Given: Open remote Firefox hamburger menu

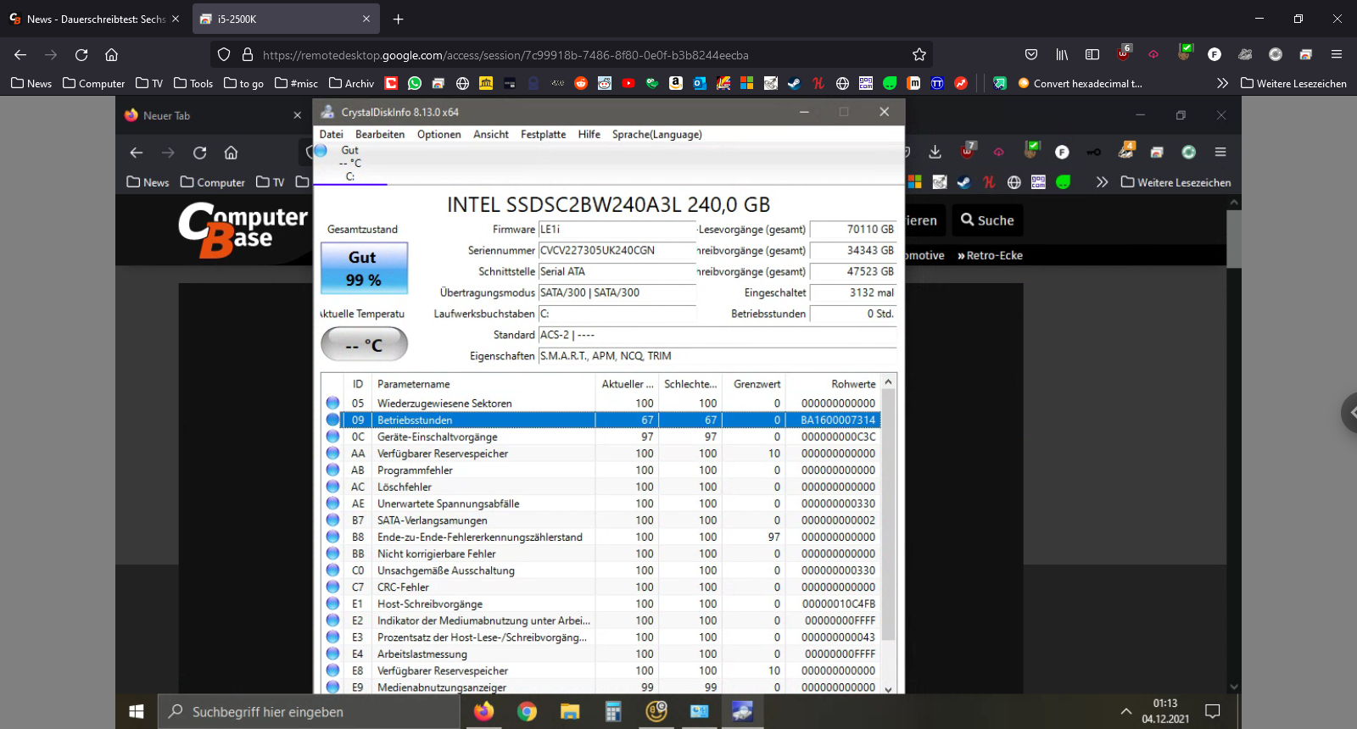Looking at the screenshot, I should coord(1220,152).
